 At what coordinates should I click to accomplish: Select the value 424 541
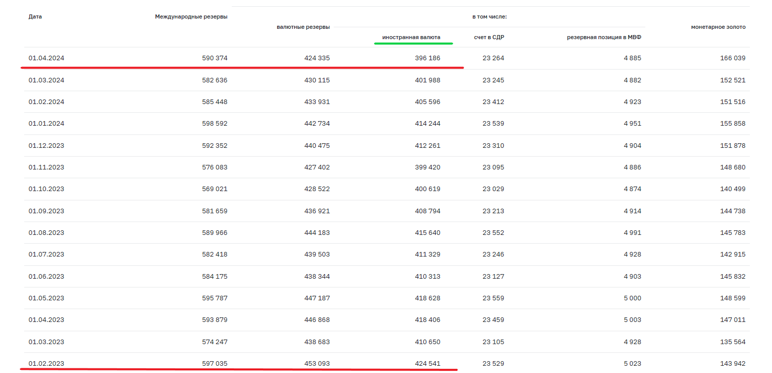click(427, 364)
